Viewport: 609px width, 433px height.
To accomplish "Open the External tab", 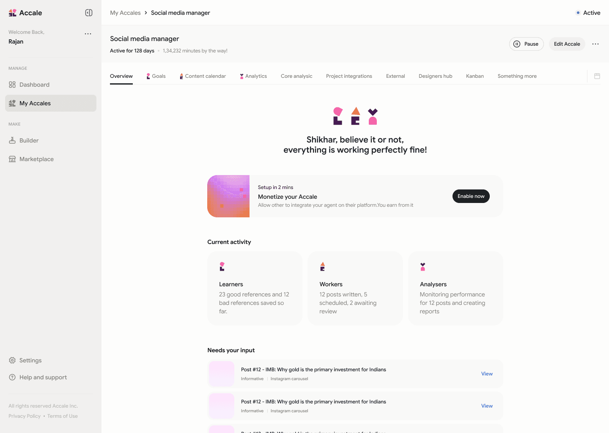I will (395, 76).
